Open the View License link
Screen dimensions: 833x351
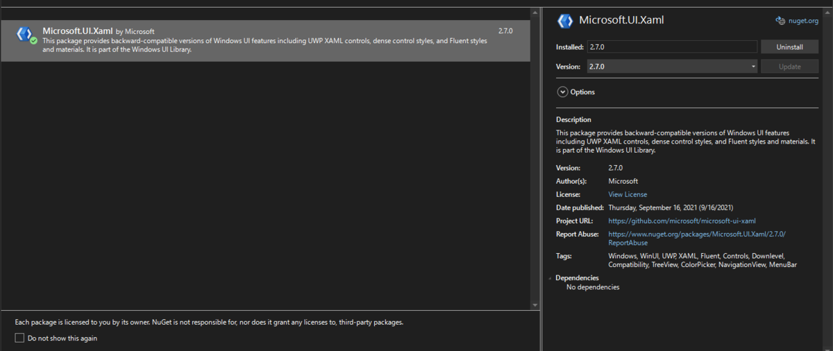pos(628,194)
